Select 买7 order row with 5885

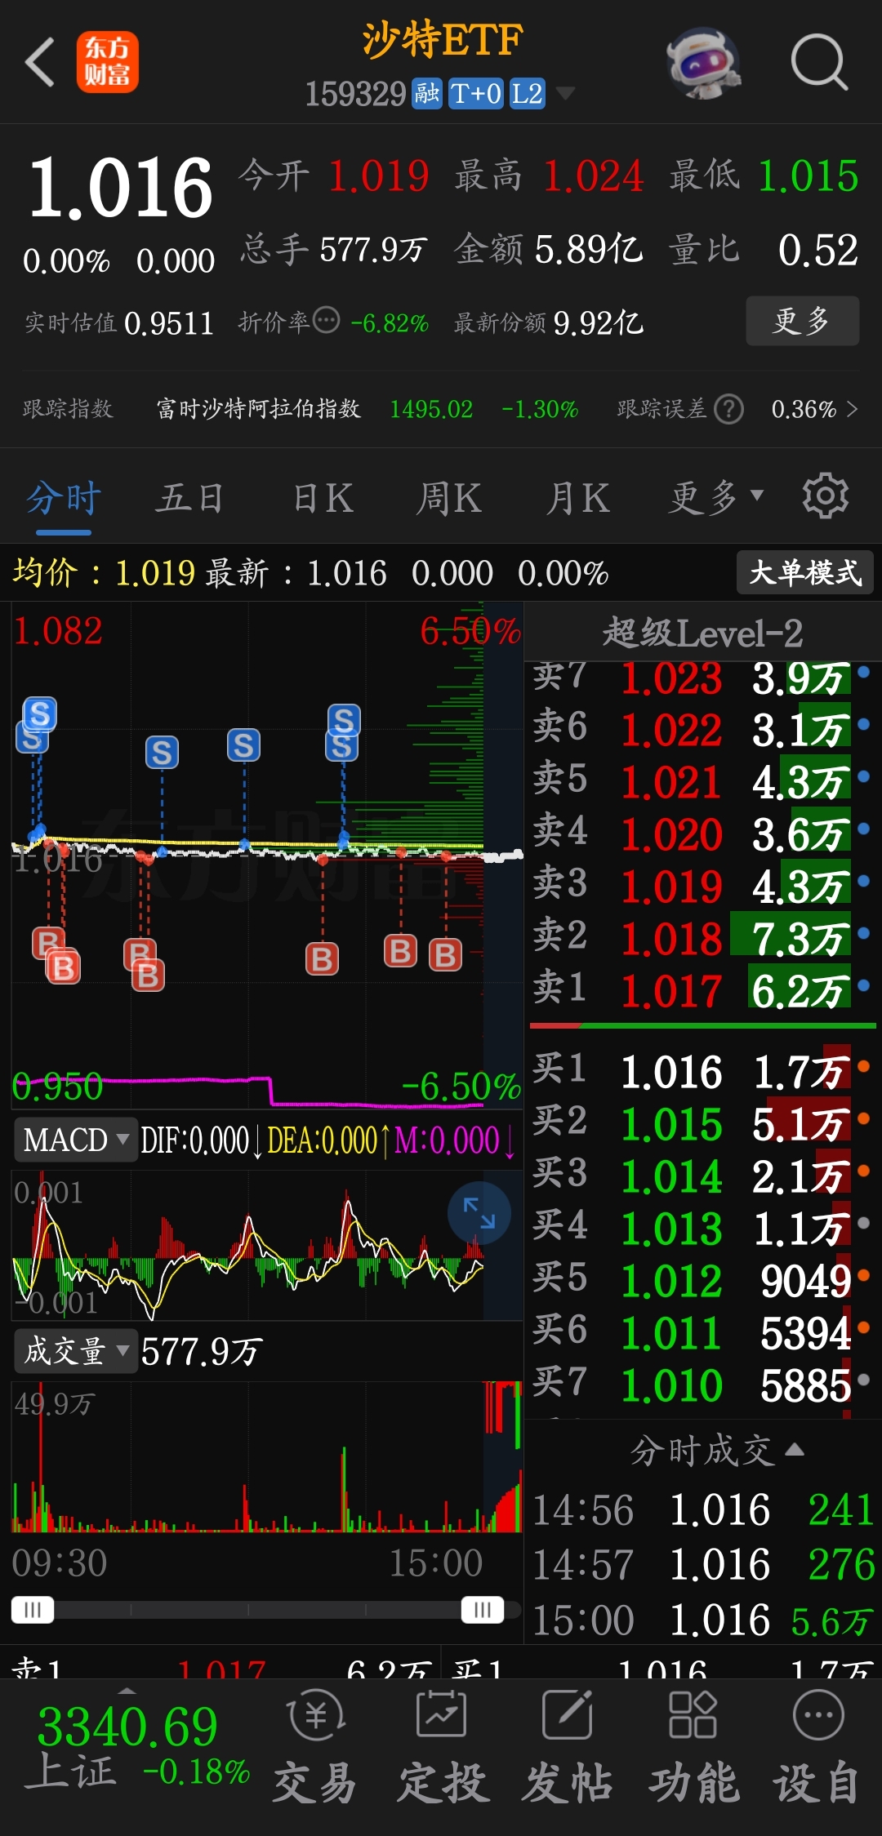(702, 1385)
